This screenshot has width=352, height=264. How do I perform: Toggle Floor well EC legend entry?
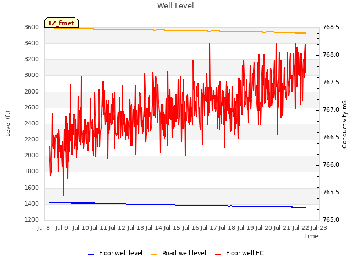click(239, 253)
